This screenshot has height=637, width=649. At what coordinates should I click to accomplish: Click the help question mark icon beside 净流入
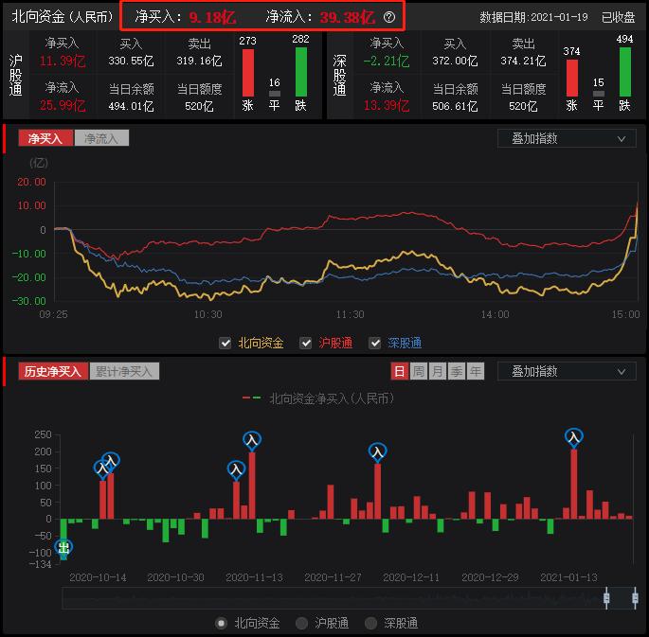tap(389, 17)
